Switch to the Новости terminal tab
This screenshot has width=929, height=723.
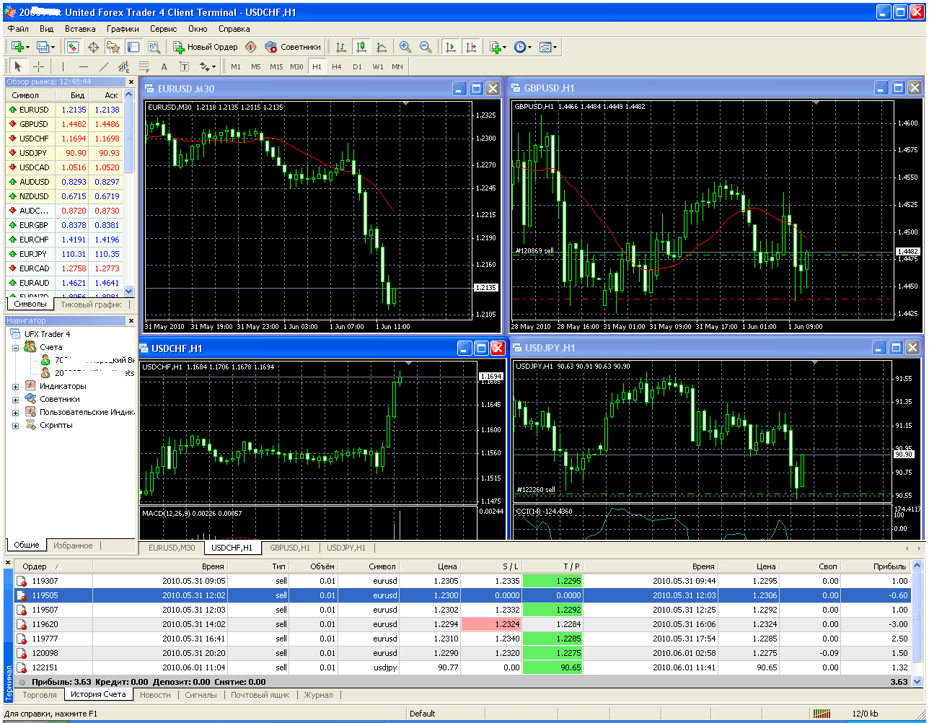(x=155, y=695)
